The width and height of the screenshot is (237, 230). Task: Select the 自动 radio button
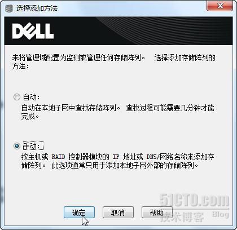(x=17, y=97)
